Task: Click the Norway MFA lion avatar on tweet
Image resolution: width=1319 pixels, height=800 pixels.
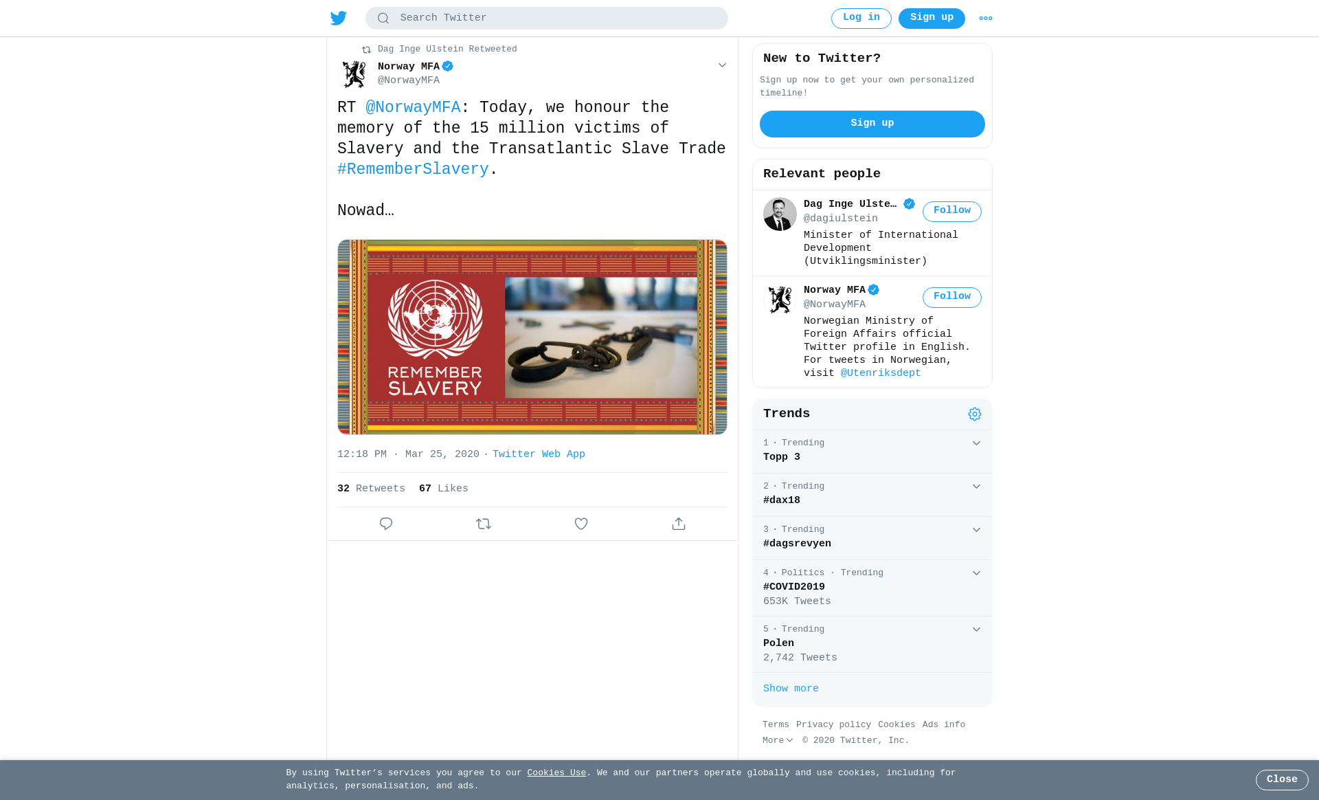Action: pyautogui.click(x=354, y=74)
